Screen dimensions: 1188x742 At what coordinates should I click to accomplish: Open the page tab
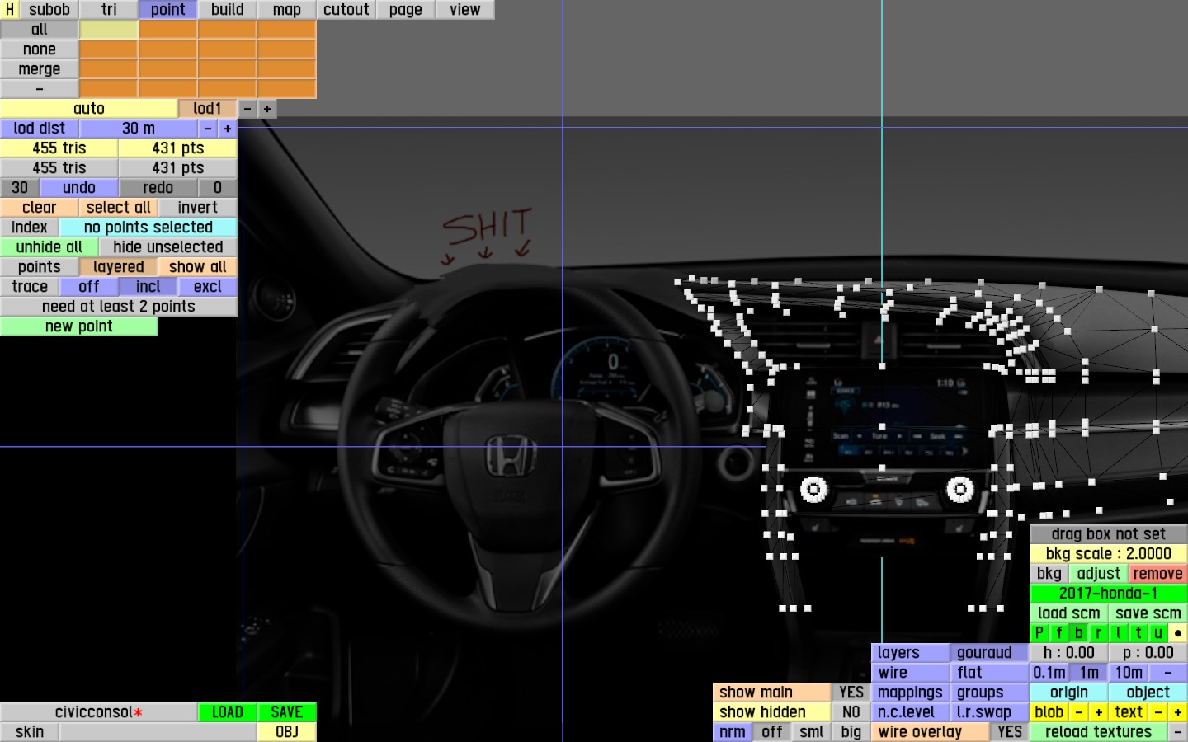(406, 10)
